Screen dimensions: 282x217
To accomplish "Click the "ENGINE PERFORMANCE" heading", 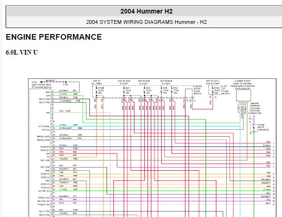I will [x=54, y=37].
